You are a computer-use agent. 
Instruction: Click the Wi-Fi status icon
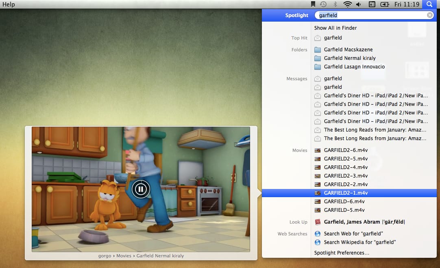(347, 4)
